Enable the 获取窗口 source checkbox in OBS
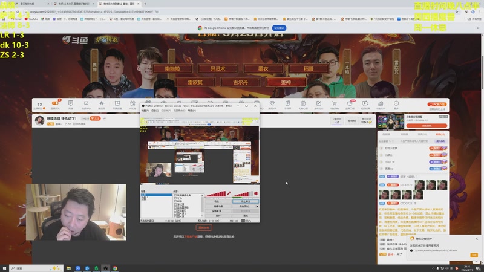Image resolution: width=484 pixels, height=272 pixels. [x=175, y=210]
